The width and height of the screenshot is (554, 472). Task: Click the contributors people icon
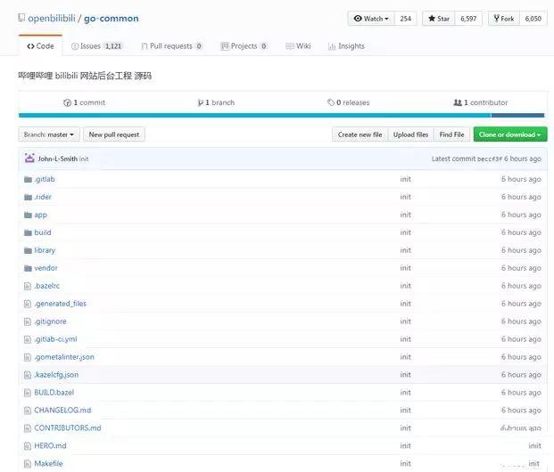click(458, 102)
